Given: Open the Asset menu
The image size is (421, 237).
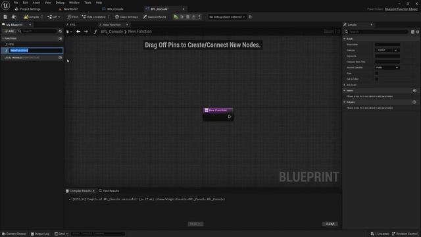Looking at the screenshot, I should pos(36,3).
